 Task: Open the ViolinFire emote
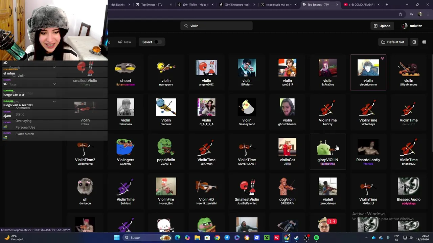pos(166,191)
